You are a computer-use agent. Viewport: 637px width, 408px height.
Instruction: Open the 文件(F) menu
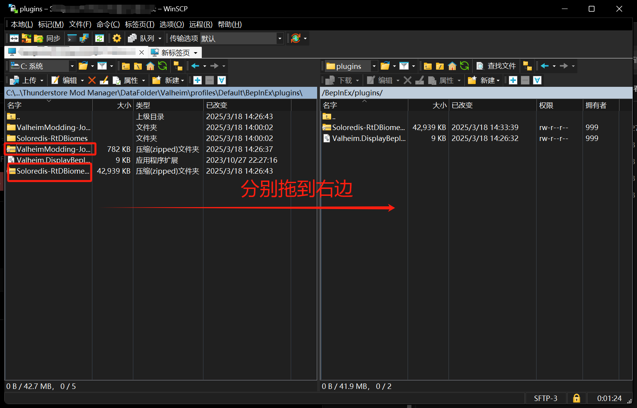(x=80, y=25)
